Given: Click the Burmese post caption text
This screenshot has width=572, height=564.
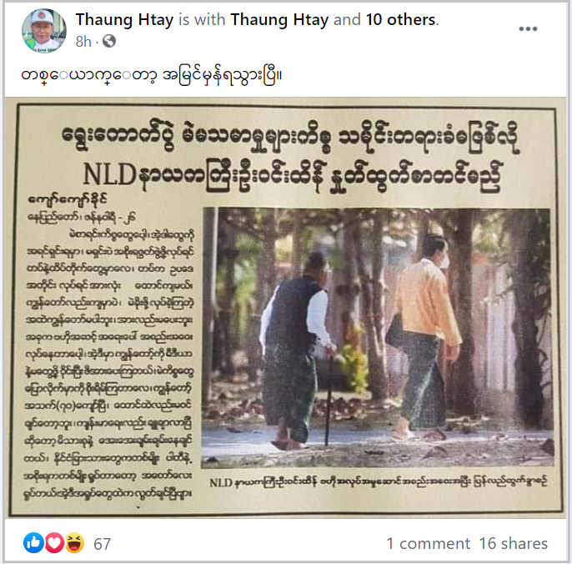Looking at the screenshot, I should (x=151, y=76).
